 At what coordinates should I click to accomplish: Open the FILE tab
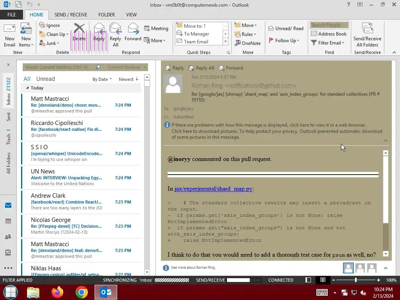pyautogui.click(x=11, y=15)
